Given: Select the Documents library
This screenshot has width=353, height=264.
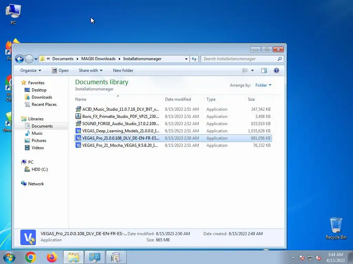Looking at the screenshot, I should (x=42, y=126).
